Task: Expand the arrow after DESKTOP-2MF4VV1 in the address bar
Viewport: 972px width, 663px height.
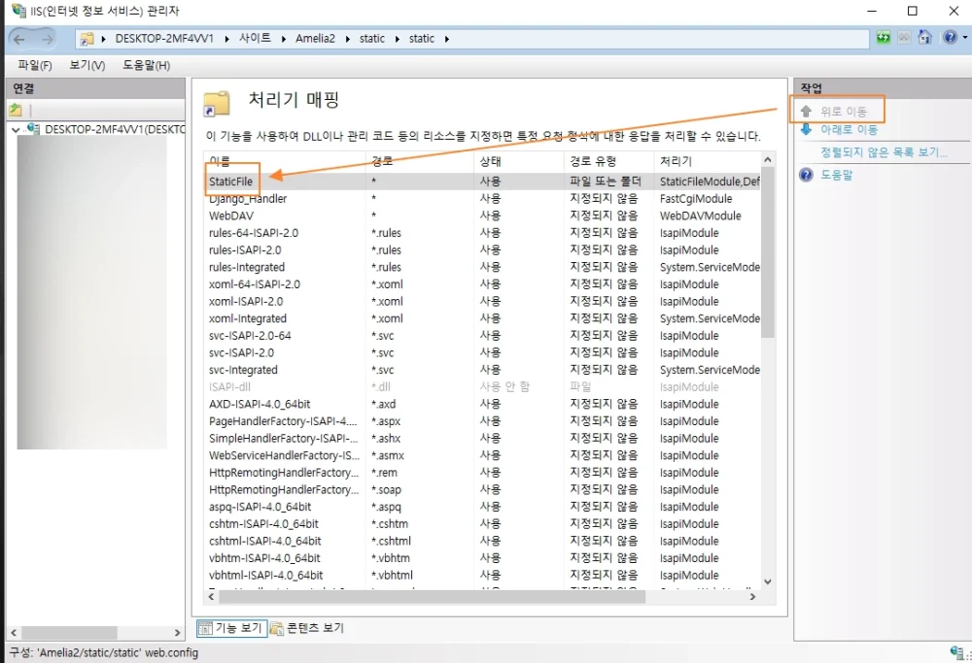Action: (x=226, y=39)
